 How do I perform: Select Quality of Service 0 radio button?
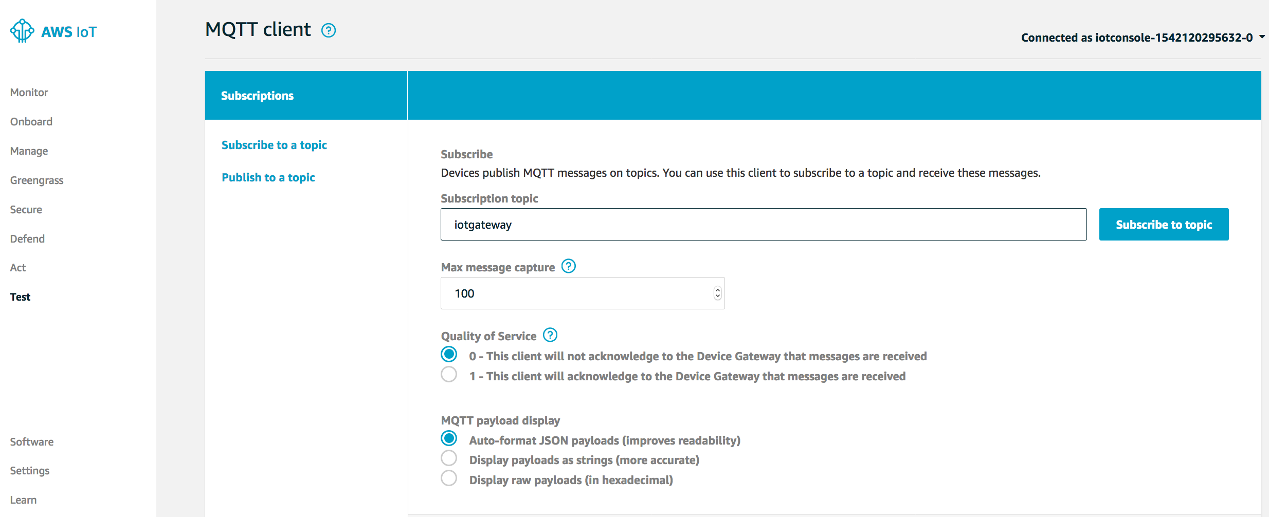(x=449, y=355)
